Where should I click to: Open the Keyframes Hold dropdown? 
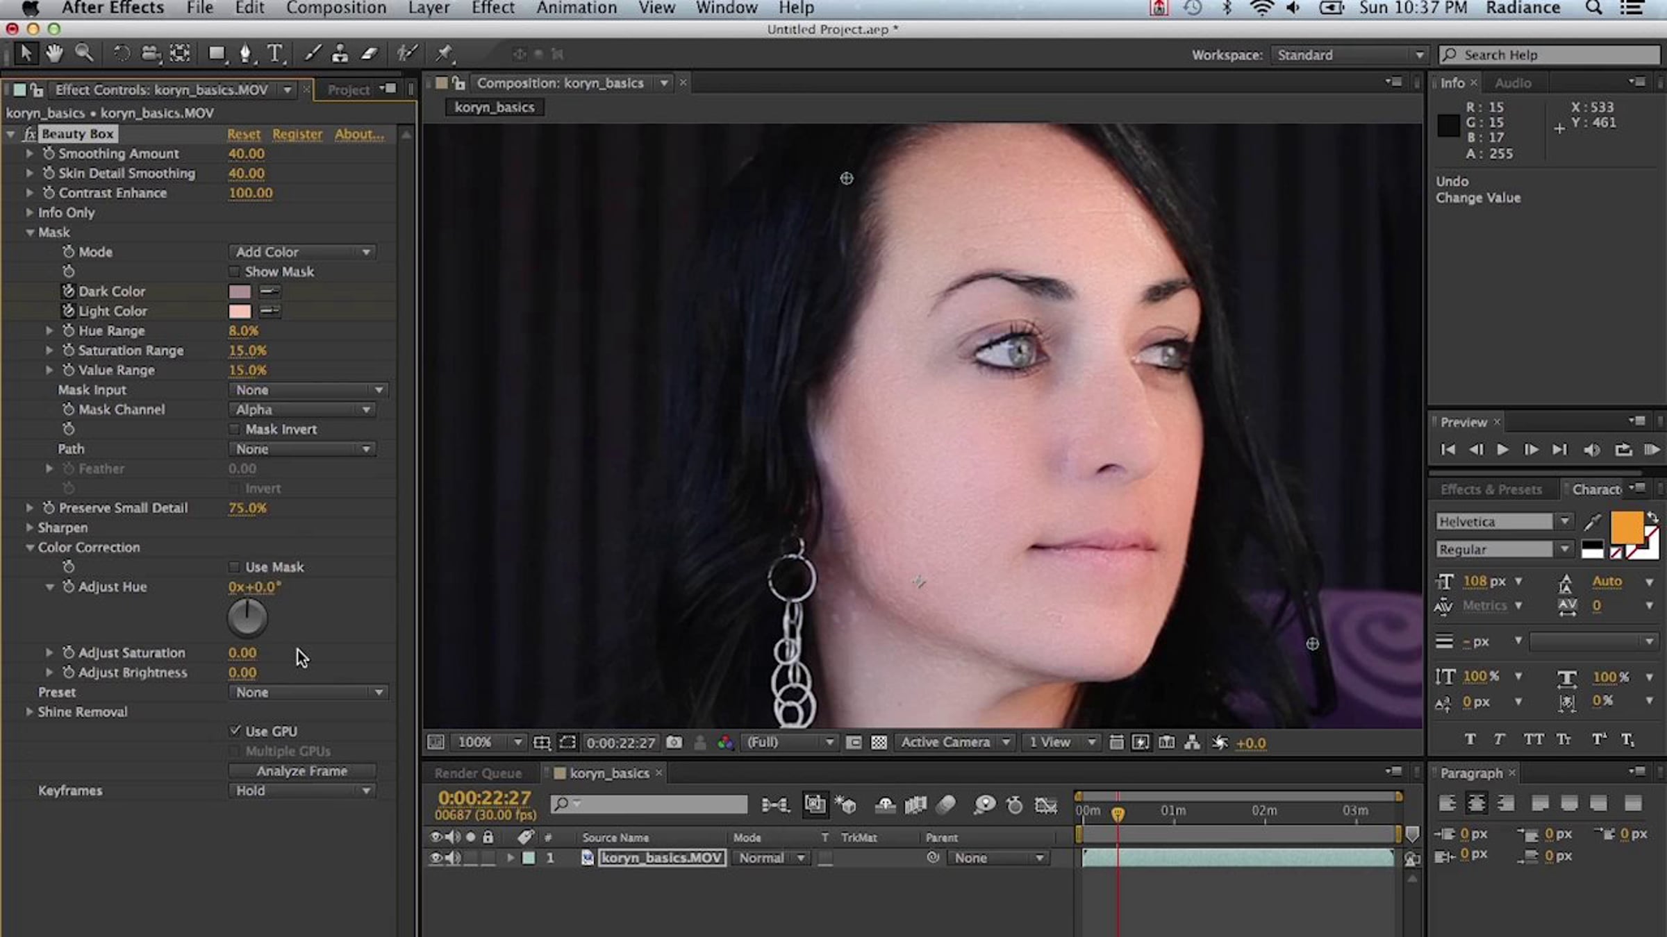[302, 791]
